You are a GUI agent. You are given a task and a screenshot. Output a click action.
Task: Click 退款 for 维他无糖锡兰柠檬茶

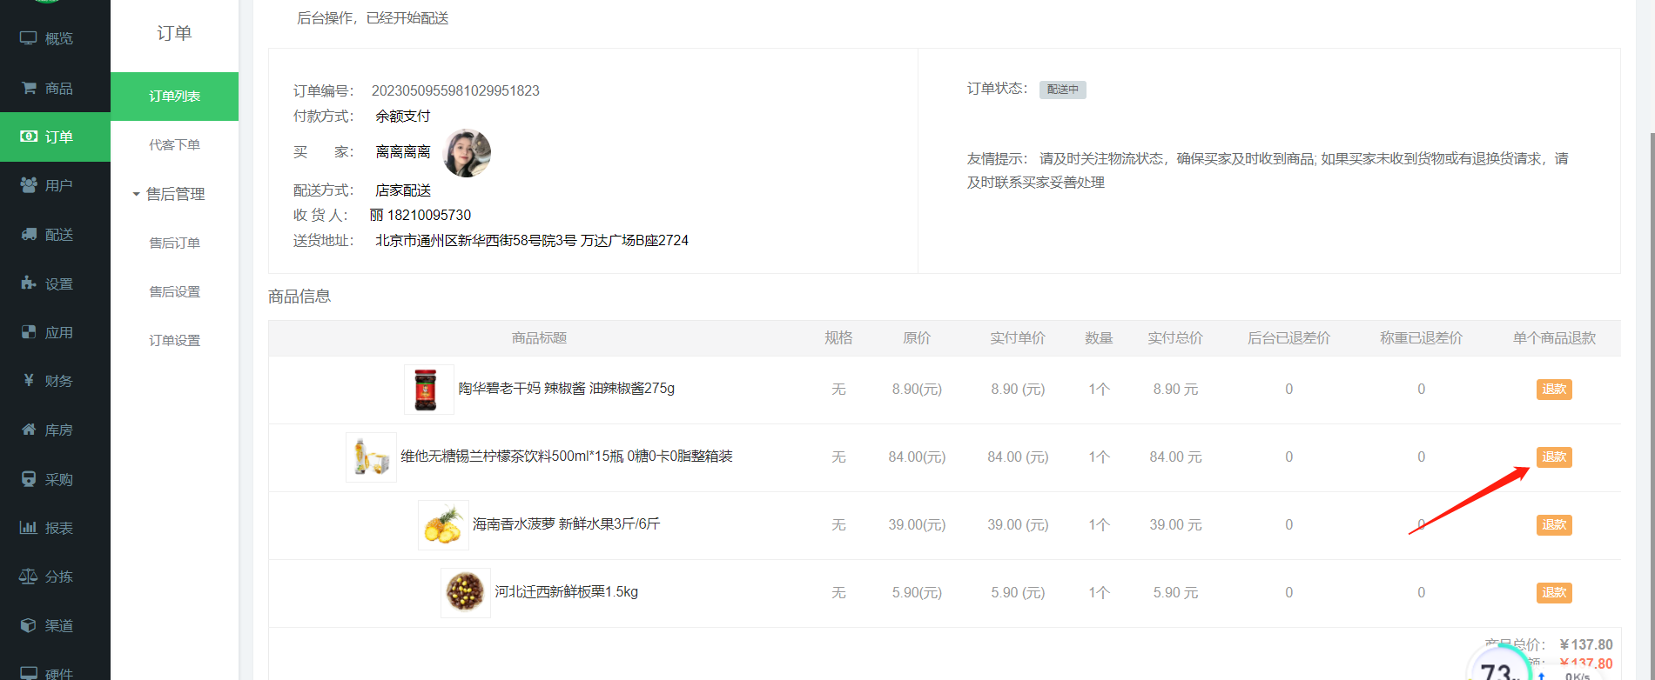click(x=1553, y=457)
